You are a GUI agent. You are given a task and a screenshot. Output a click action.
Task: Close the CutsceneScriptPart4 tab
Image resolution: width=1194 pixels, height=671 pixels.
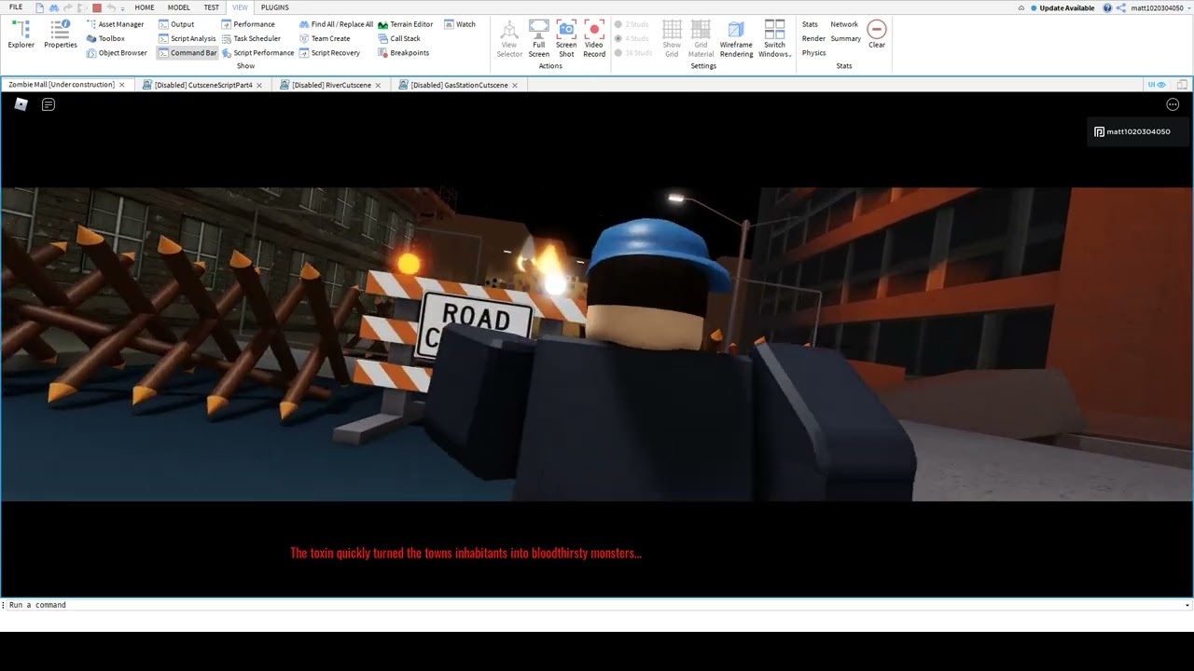coord(259,85)
